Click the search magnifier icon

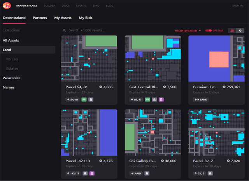point(64,30)
